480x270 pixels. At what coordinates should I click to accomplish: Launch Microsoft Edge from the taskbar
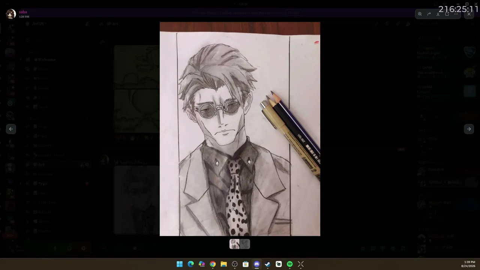(x=190, y=264)
